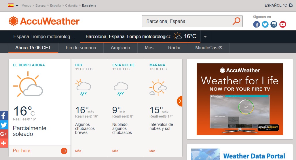Open more sharing options plus icon
296x160 pixels.
click(4, 143)
